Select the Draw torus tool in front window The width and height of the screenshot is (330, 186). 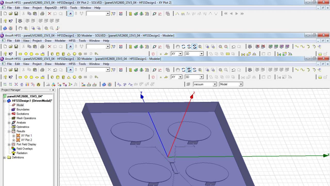pyautogui.click(x=80, y=77)
